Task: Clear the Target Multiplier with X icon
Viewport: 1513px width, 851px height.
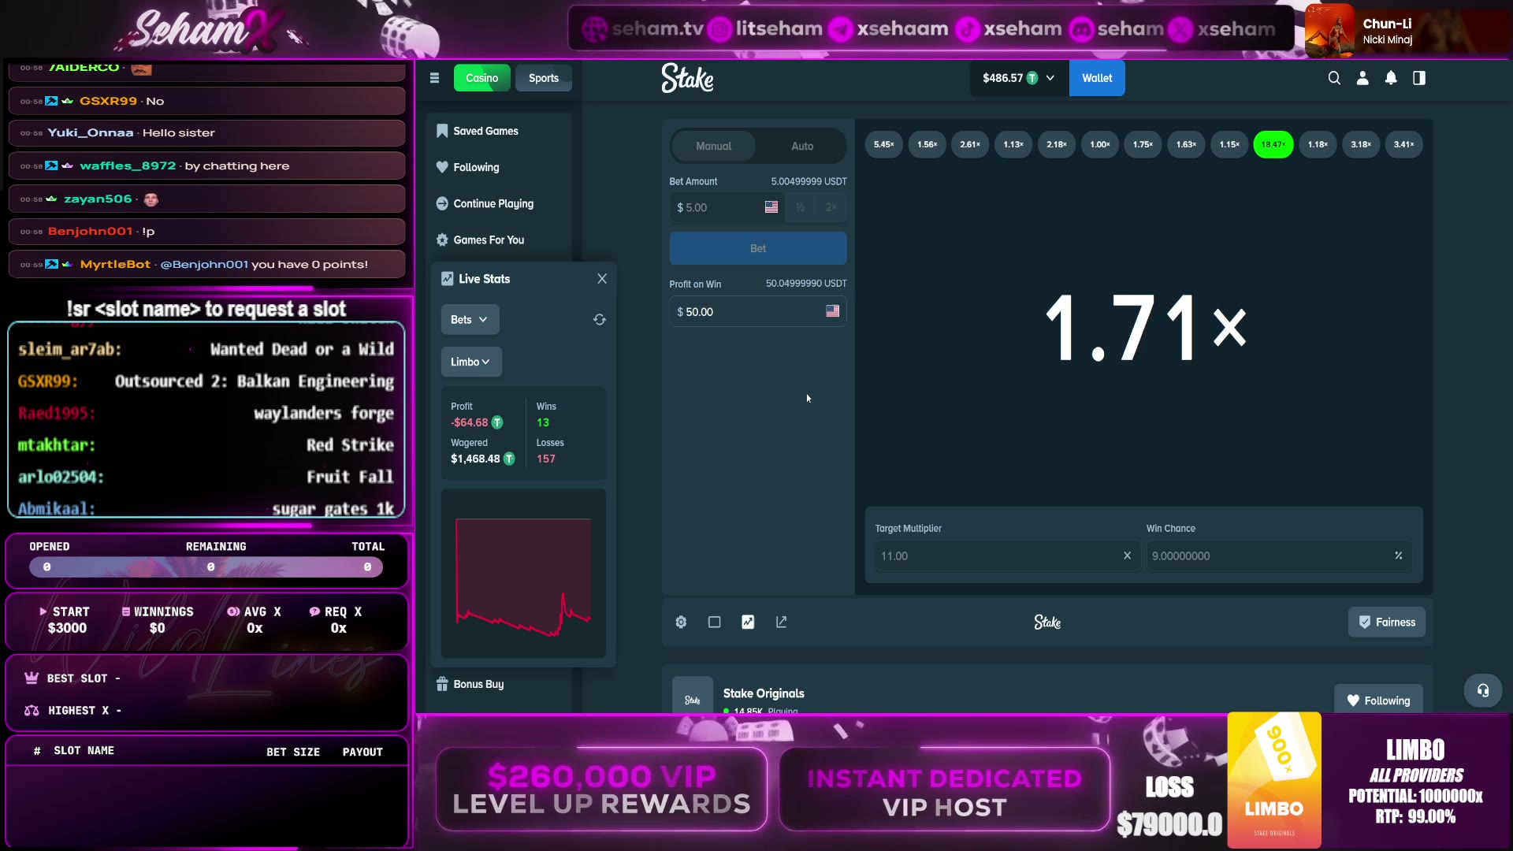Action: tap(1127, 556)
